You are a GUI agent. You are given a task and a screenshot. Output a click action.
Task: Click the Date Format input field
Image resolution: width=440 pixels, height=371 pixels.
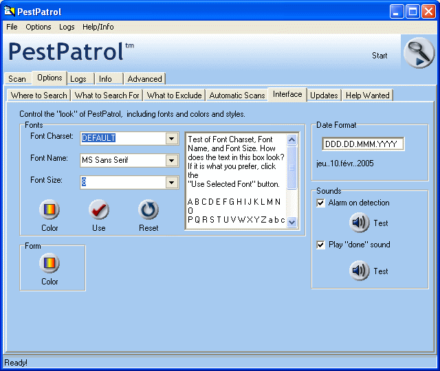tap(363, 144)
